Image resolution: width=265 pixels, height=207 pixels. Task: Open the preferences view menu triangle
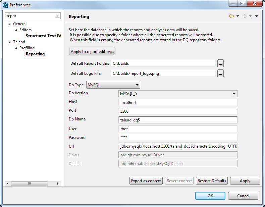click(257, 16)
